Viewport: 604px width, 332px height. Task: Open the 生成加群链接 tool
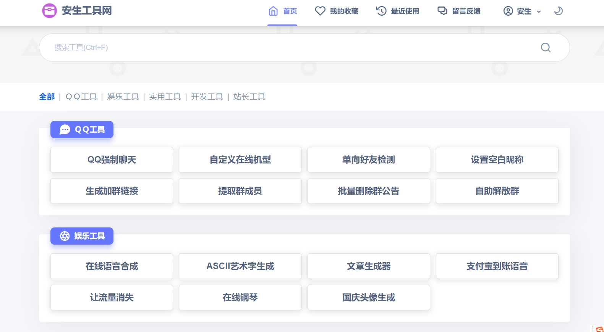(112, 191)
